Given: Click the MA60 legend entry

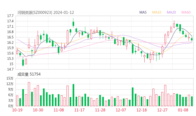Looking at the screenshot, I should coord(186,12).
